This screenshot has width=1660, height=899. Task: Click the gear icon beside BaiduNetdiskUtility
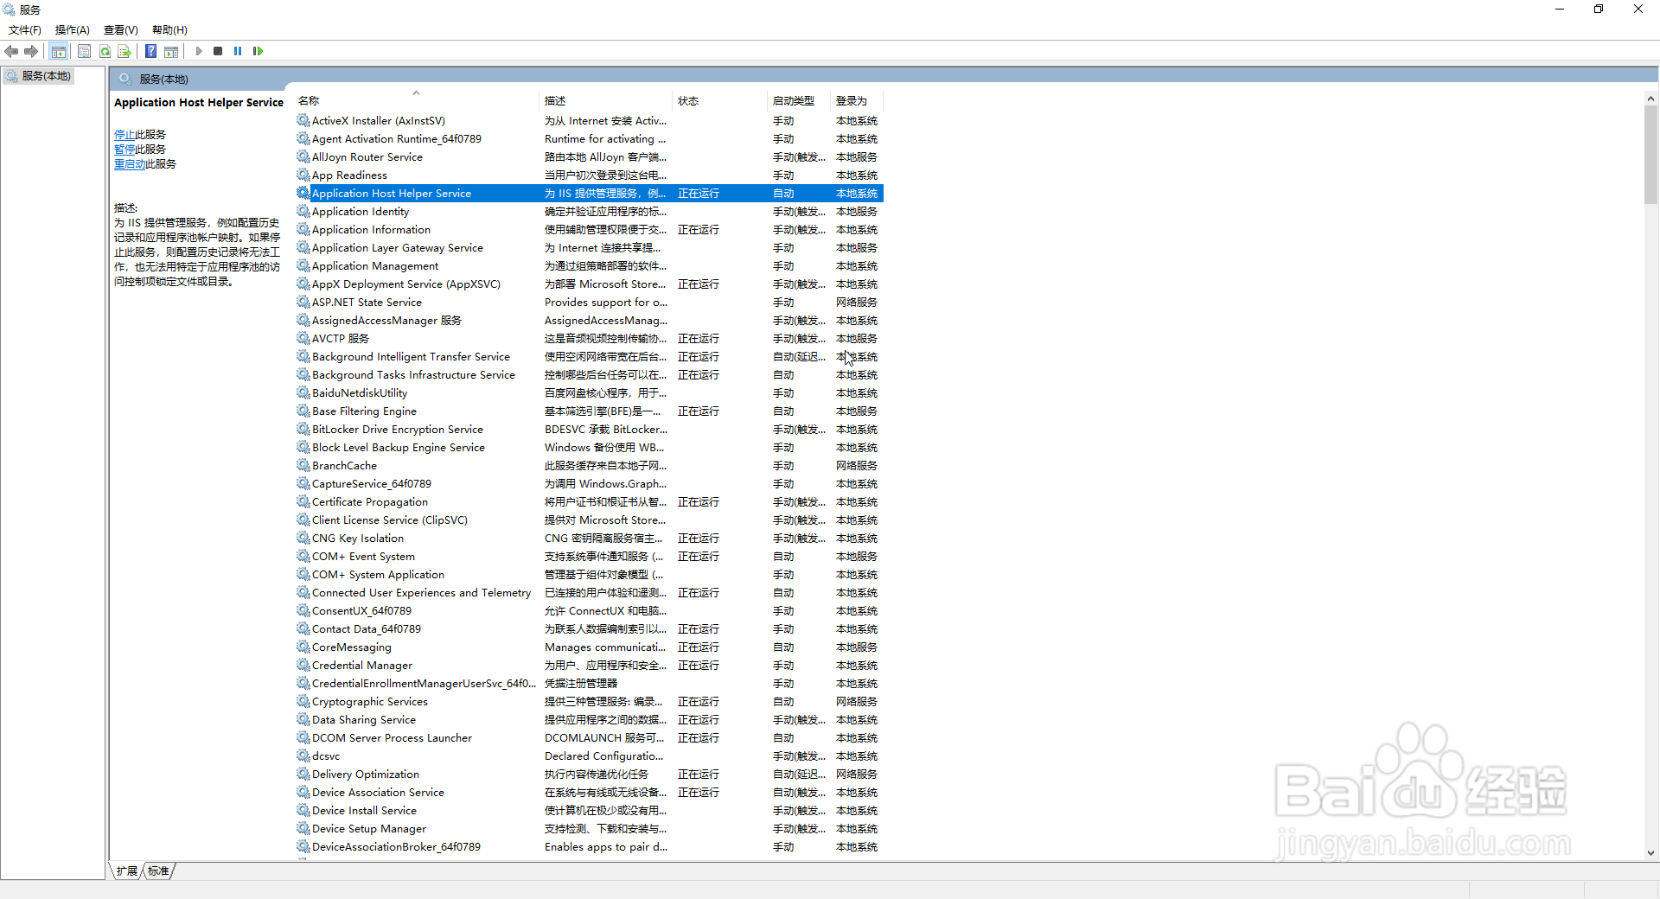(303, 393)
